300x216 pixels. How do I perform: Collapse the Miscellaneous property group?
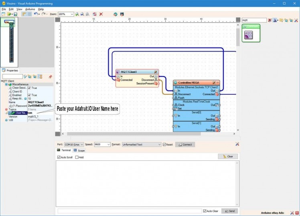[6, 84]
